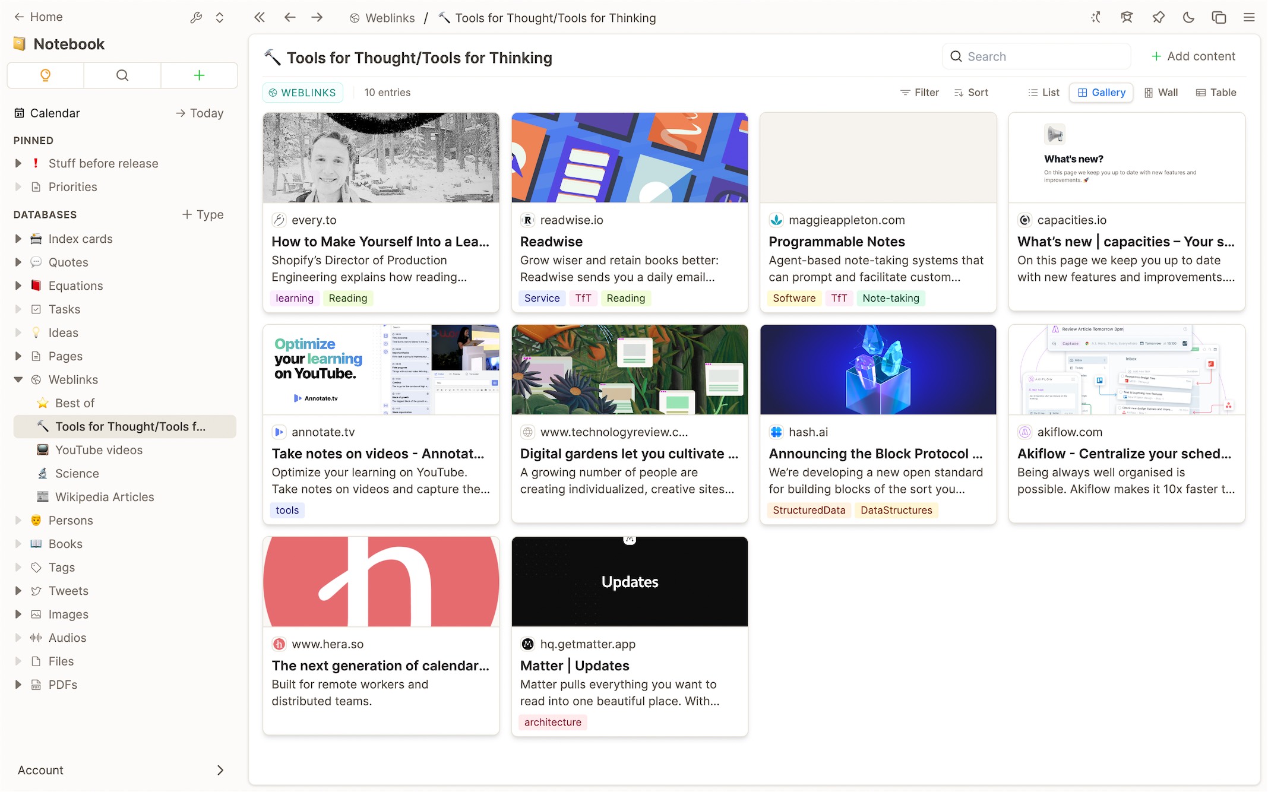Click the www.hera.so favicon

tap(279, 644)
